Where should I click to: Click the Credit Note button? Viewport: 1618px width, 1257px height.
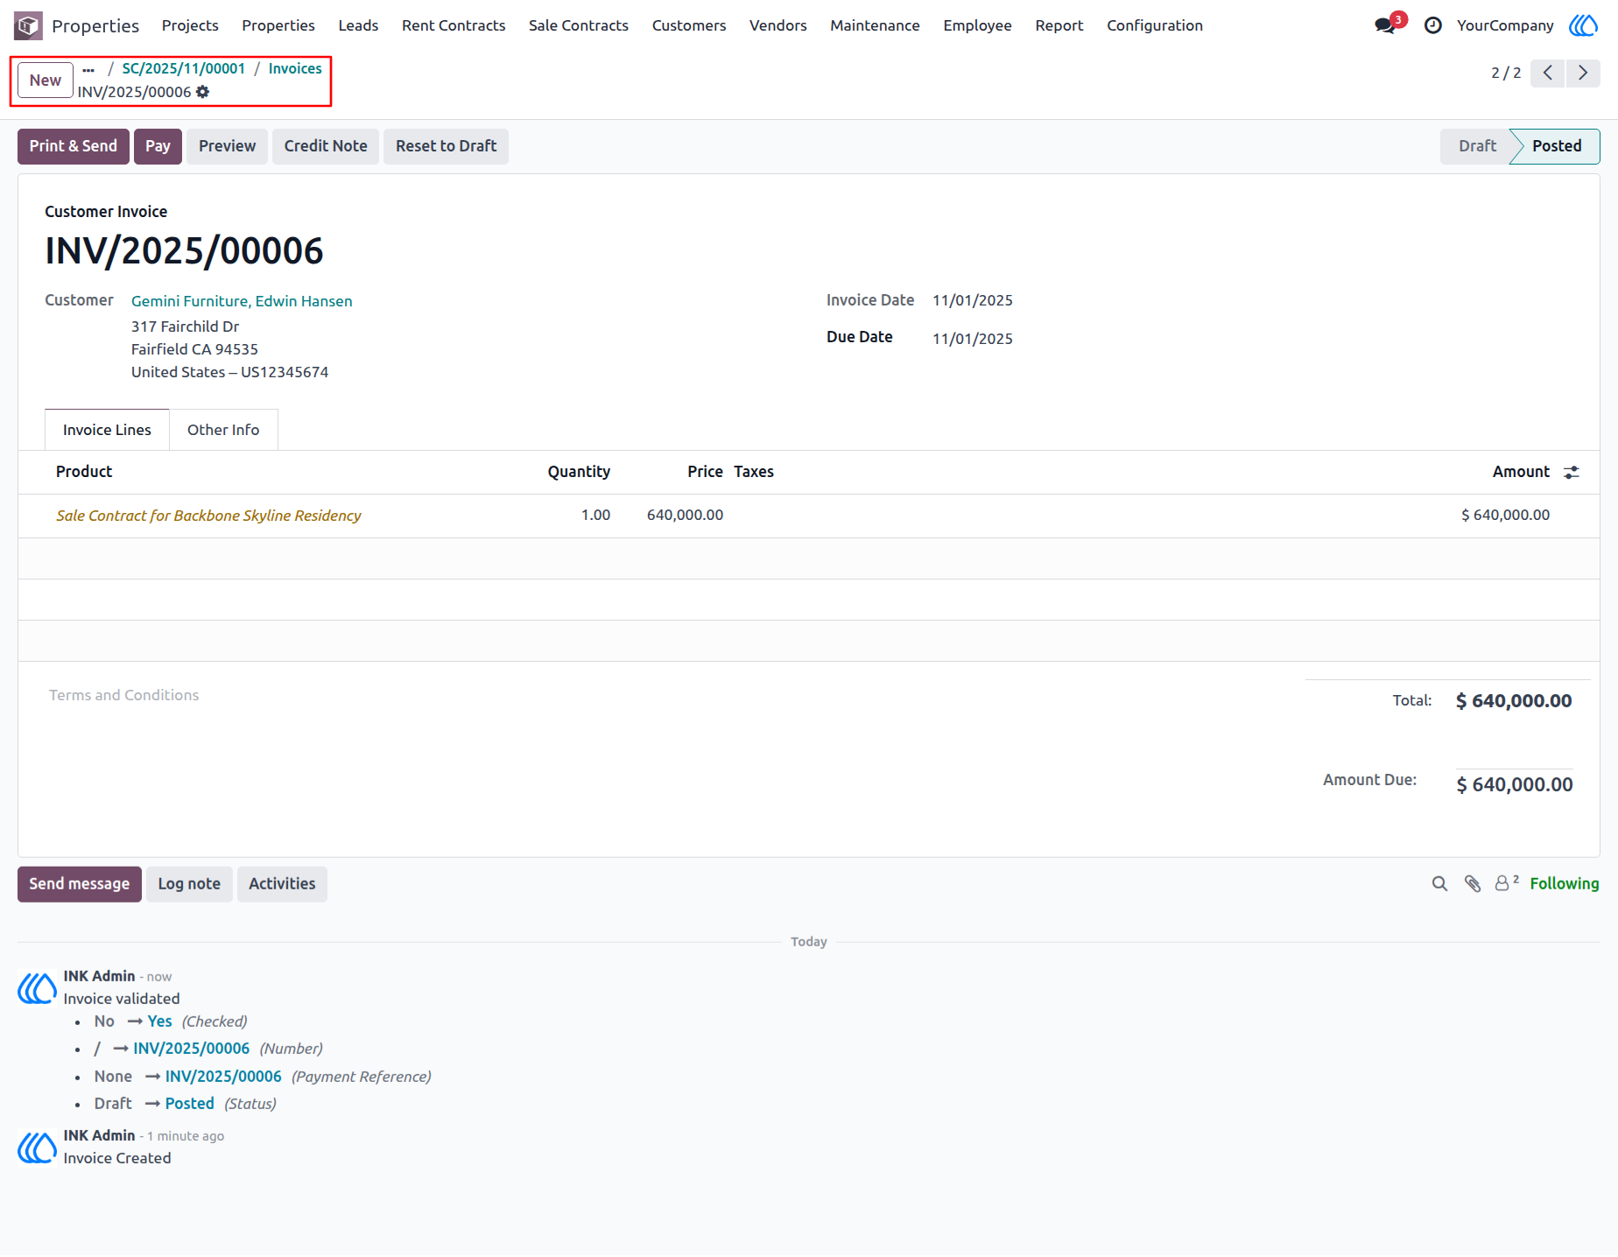point(326,146)
